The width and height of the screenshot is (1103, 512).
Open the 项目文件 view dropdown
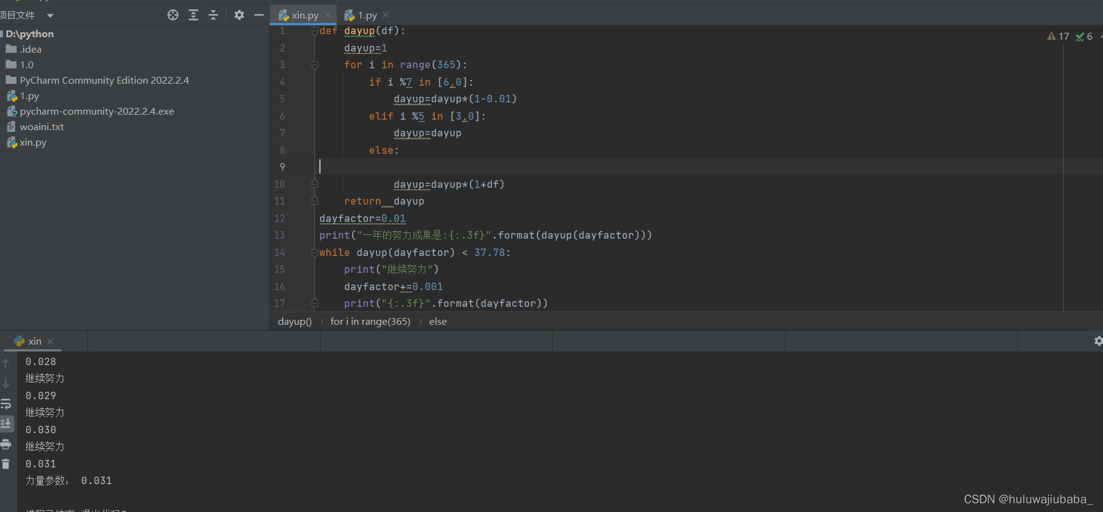(x=50, y=15)
